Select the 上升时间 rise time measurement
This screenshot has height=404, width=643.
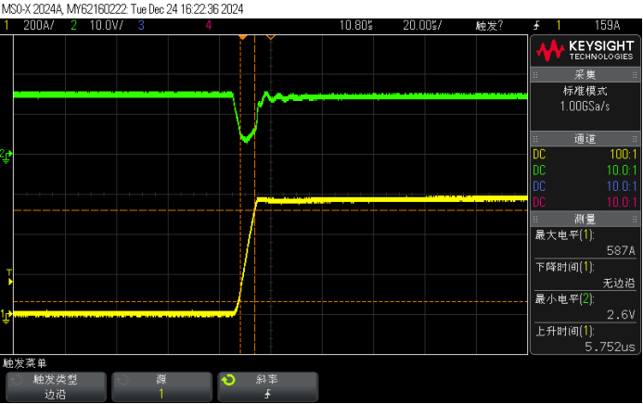[x=584, y=338]
